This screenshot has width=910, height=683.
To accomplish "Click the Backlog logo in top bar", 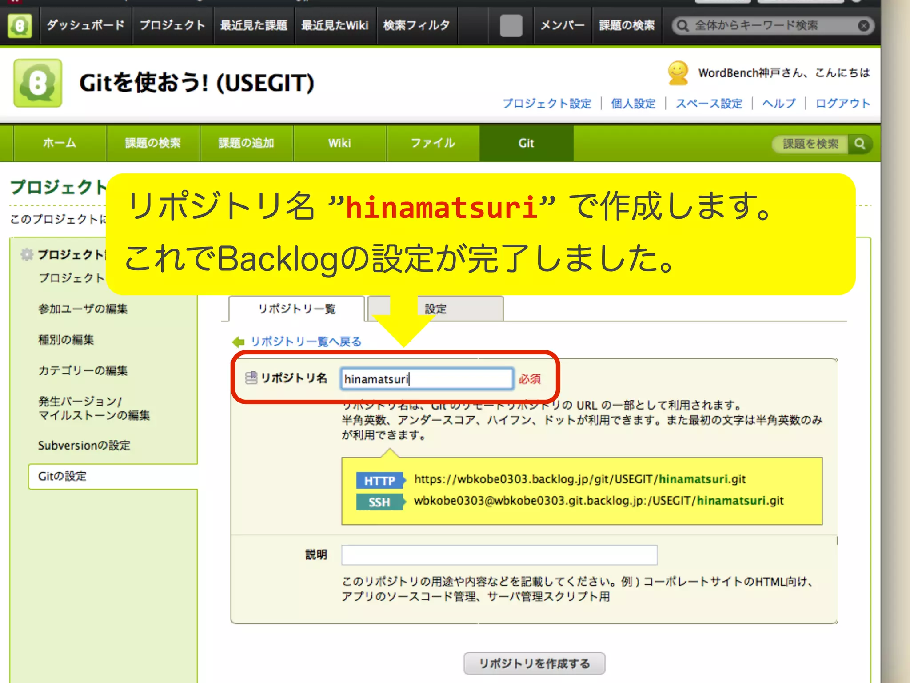I will coord(20,25).
